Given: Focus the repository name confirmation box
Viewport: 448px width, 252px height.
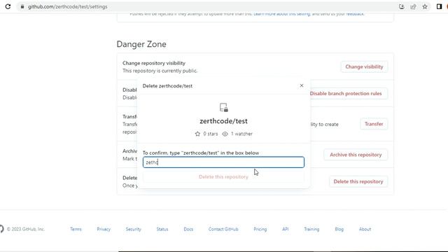Looking at the screenshot, I should coord(223,162).
